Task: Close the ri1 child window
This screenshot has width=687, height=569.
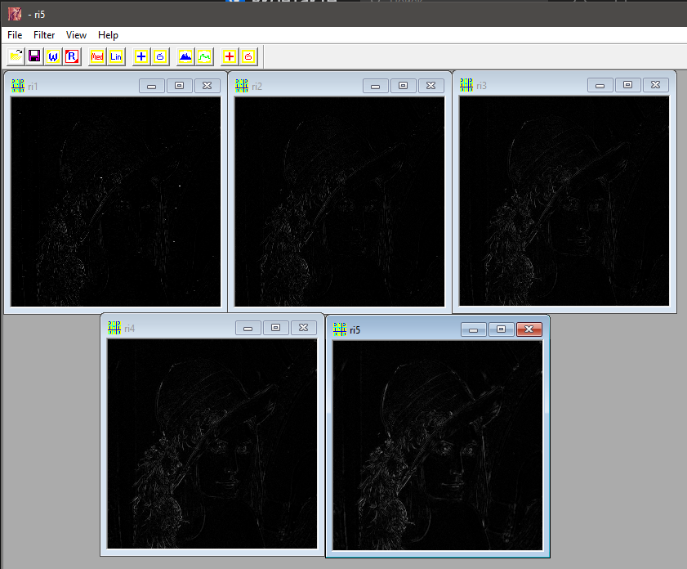Action: coord(207,86)
